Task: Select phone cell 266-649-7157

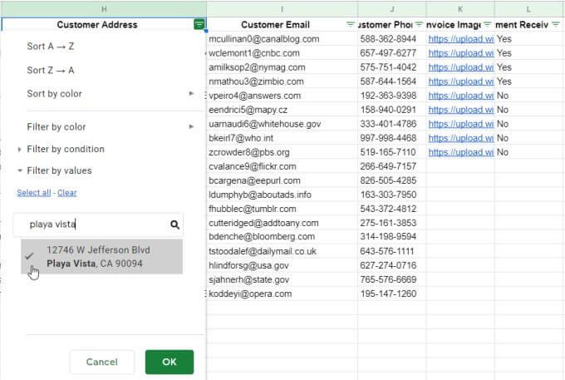Action: tap(391, 166)
